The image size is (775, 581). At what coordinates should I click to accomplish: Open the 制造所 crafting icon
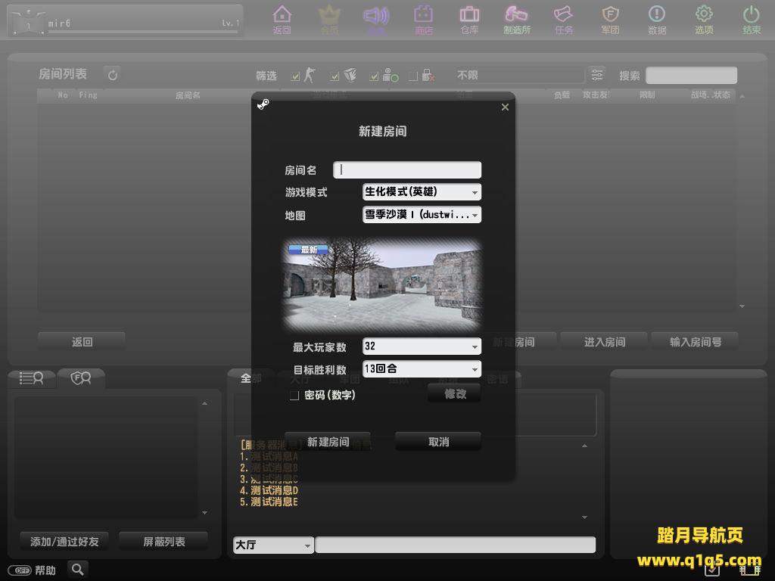516,15
